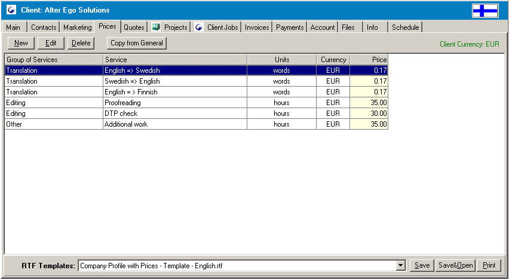Select the DTP check row
The width and height of the screenshot is (509, 279).
197,114
